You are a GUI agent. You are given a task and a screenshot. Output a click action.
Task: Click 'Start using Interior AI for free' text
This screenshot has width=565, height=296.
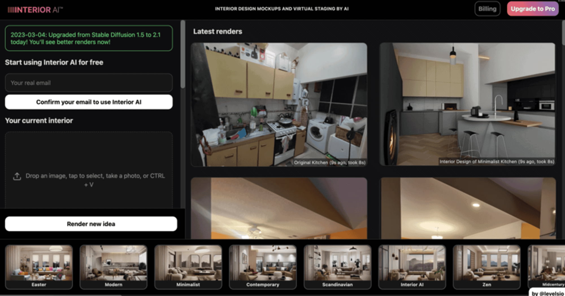point(54,62)
